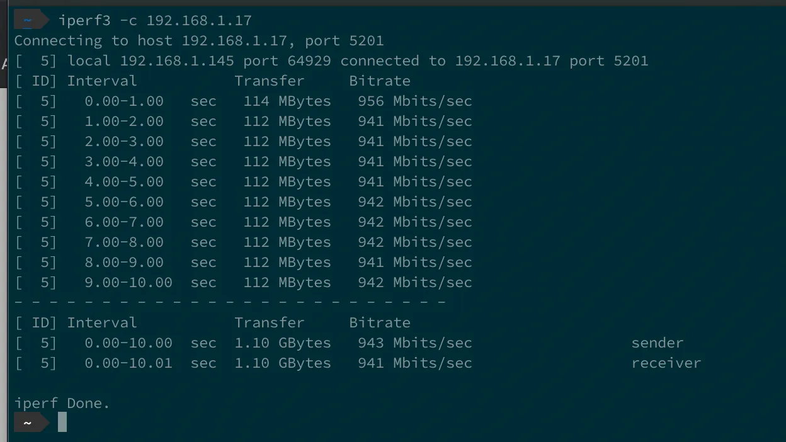Click the tilde prompt badge on the last line
The width and height of the screenshot is (786, 442).
pos(28,422)
